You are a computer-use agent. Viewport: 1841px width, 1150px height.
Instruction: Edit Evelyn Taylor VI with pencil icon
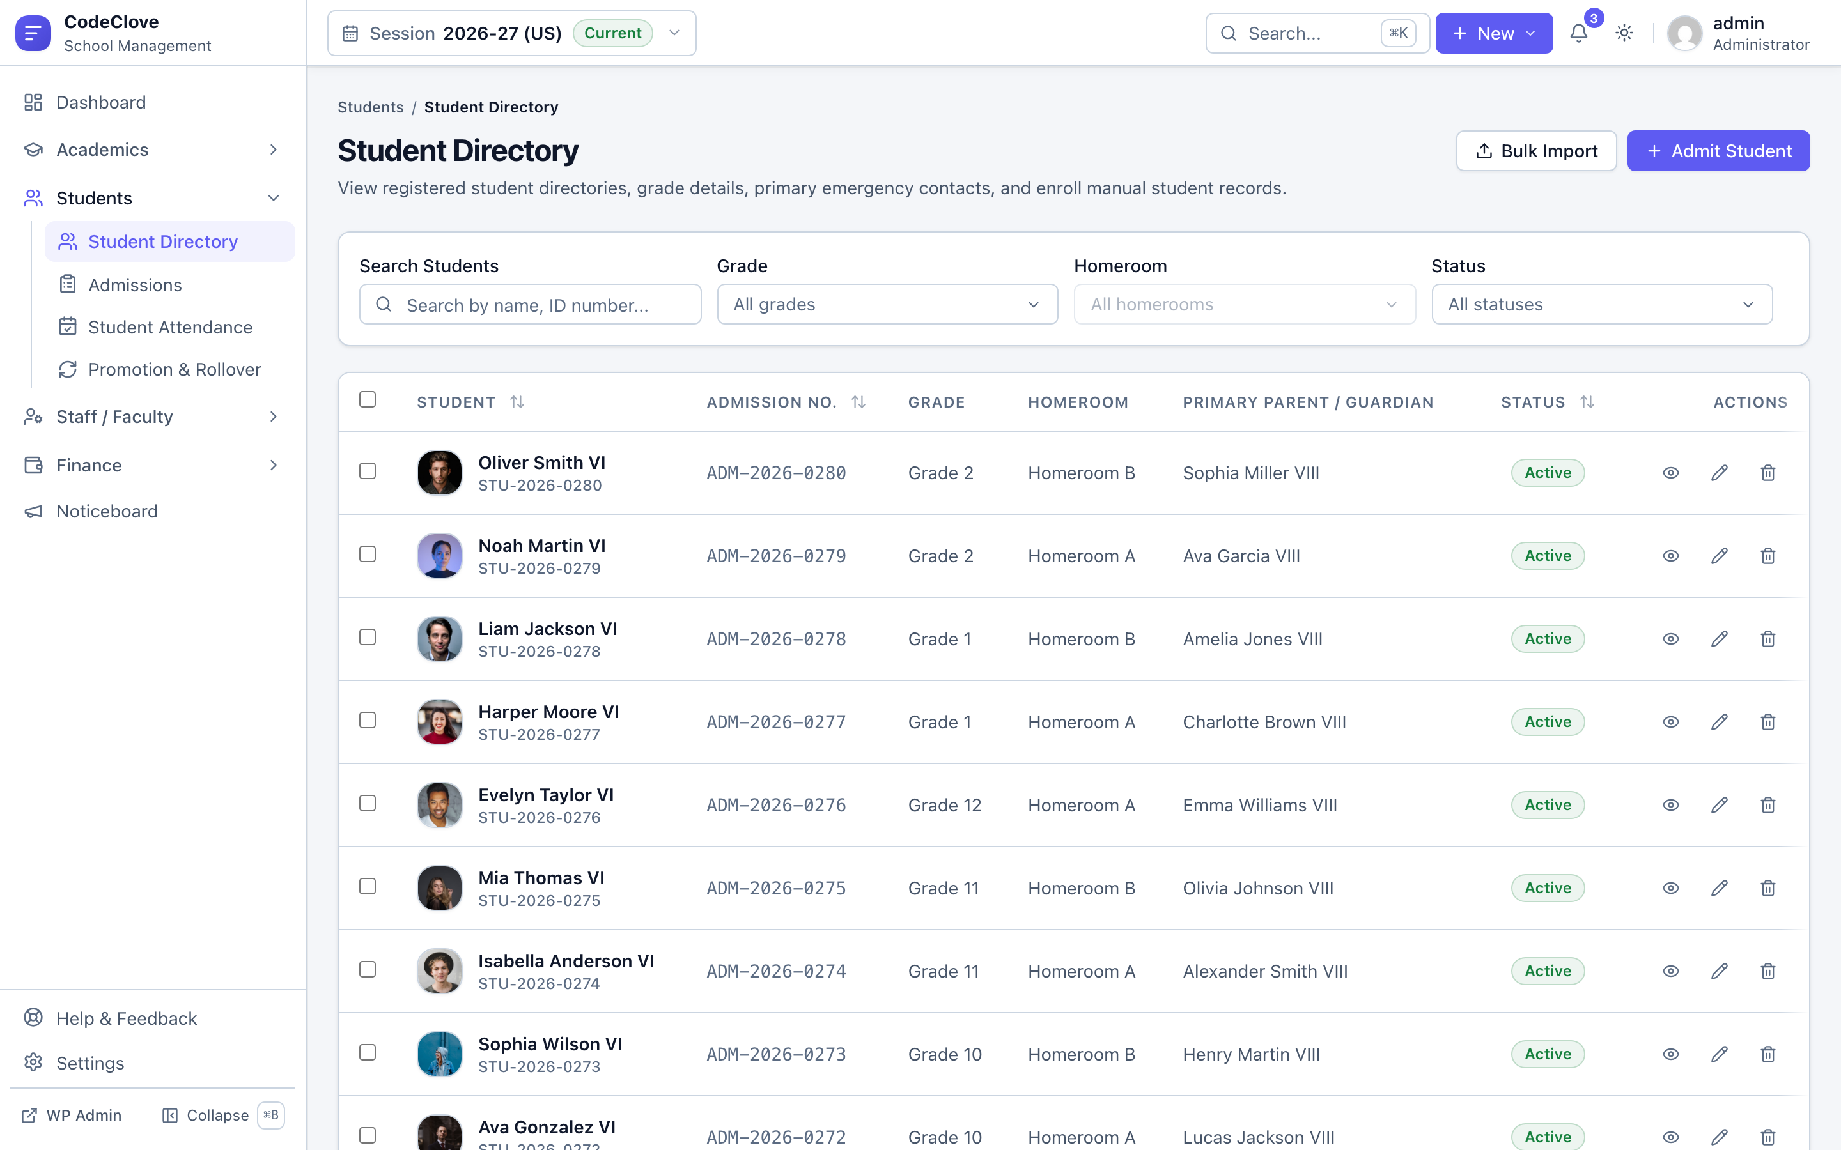point(1720,805)
